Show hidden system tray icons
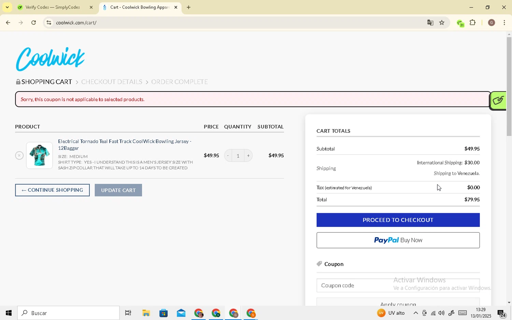The height and width of the screenshot is (320, 512). point(415,313)
